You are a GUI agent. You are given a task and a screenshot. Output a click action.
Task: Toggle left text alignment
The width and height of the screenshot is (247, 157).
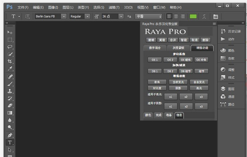point(169,16)
